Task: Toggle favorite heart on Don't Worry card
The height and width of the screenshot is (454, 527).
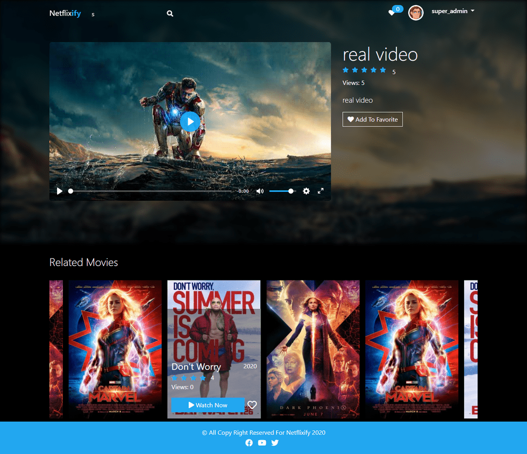Action: click(252, 405)
